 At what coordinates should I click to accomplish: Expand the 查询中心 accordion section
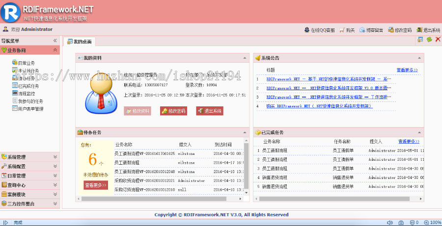point(55,185)
